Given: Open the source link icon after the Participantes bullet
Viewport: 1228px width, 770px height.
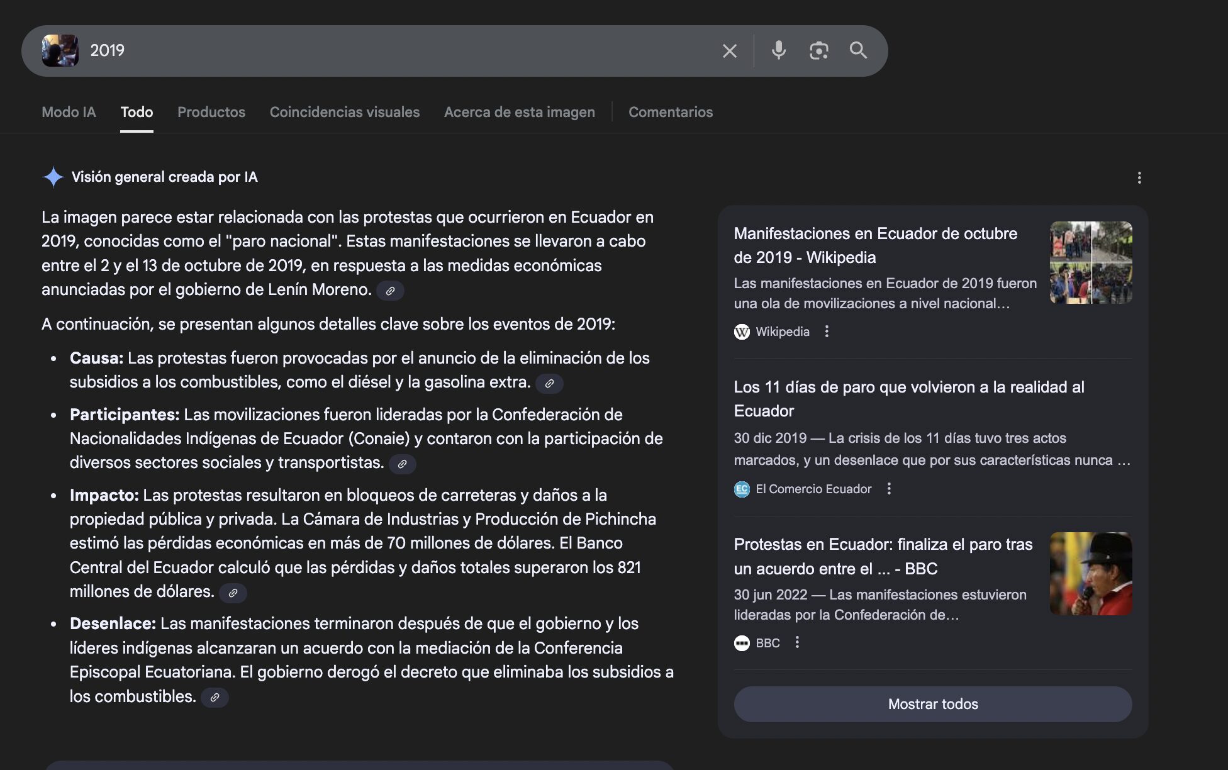Looking at the screenshot, I should tap(402, 464).
